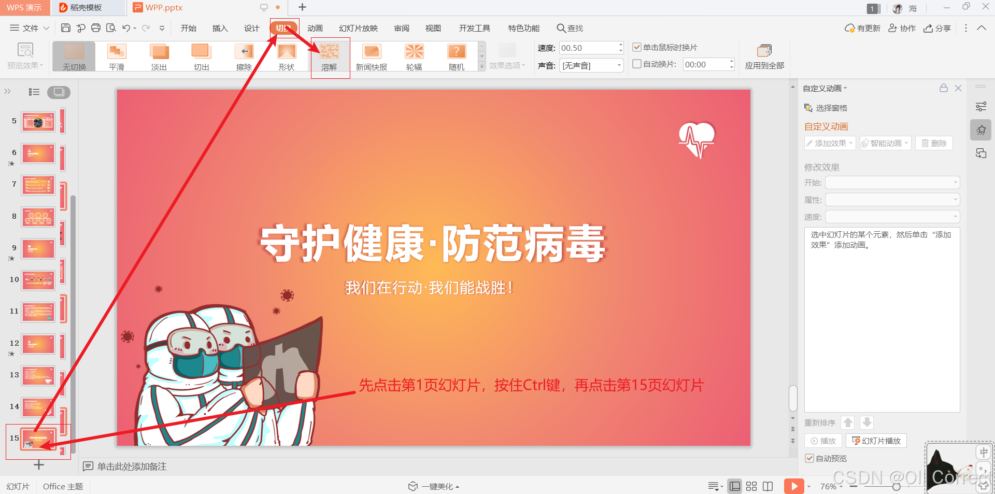Collapse the ribbon with the chevron
The image size is (995, 494).
[982, 28]
